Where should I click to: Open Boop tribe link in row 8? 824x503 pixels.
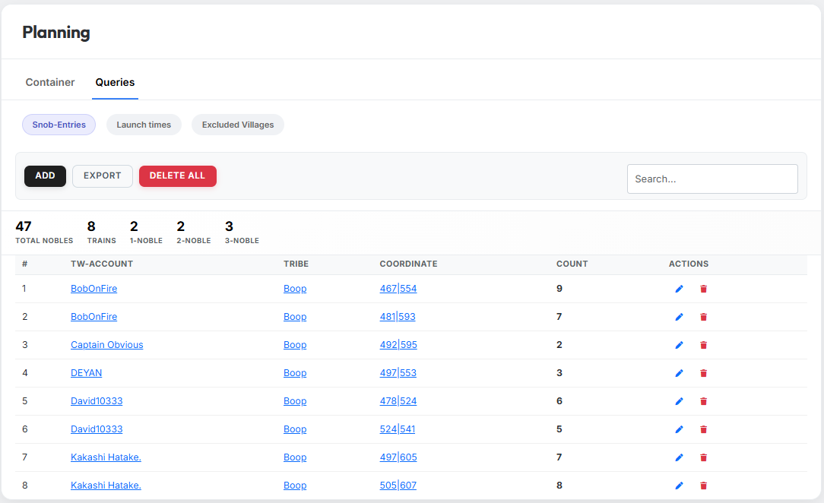[x=295, y=486]
